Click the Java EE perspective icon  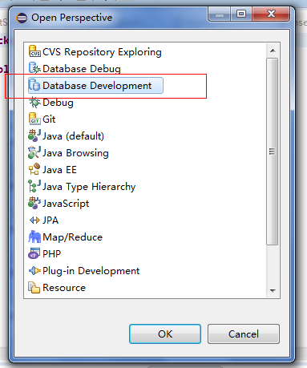click(34, 169)
